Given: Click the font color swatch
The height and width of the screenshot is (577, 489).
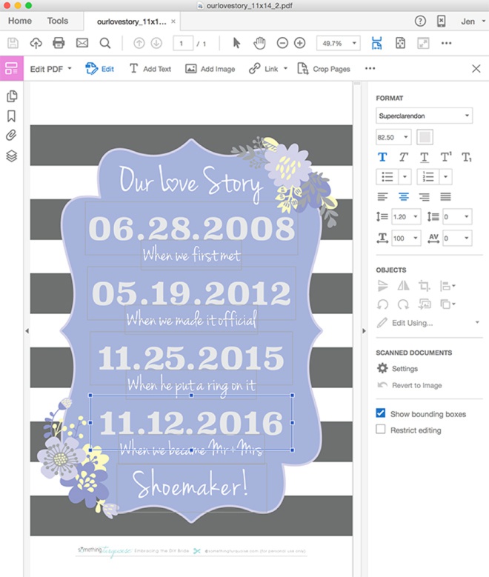Looking at the screenshot, I should point(425,137).
